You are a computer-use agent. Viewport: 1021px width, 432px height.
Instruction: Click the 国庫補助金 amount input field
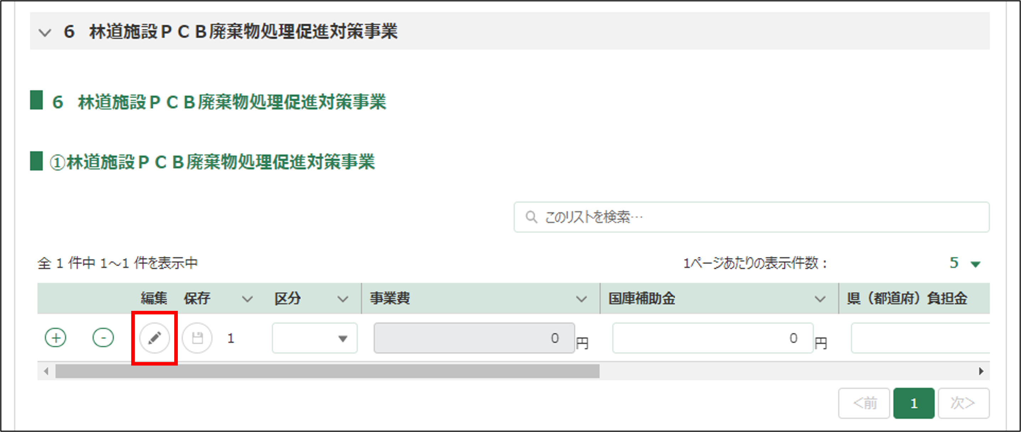[712, 338]
